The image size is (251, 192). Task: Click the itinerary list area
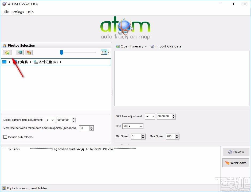point(182,78)
